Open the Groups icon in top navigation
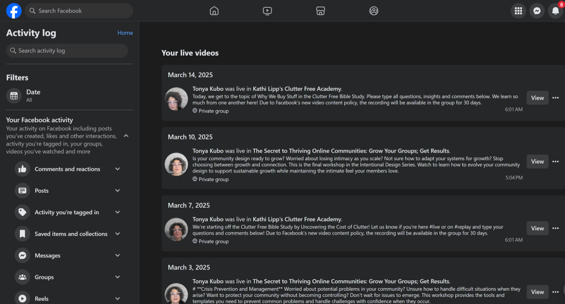 click(x=374, y=11)
